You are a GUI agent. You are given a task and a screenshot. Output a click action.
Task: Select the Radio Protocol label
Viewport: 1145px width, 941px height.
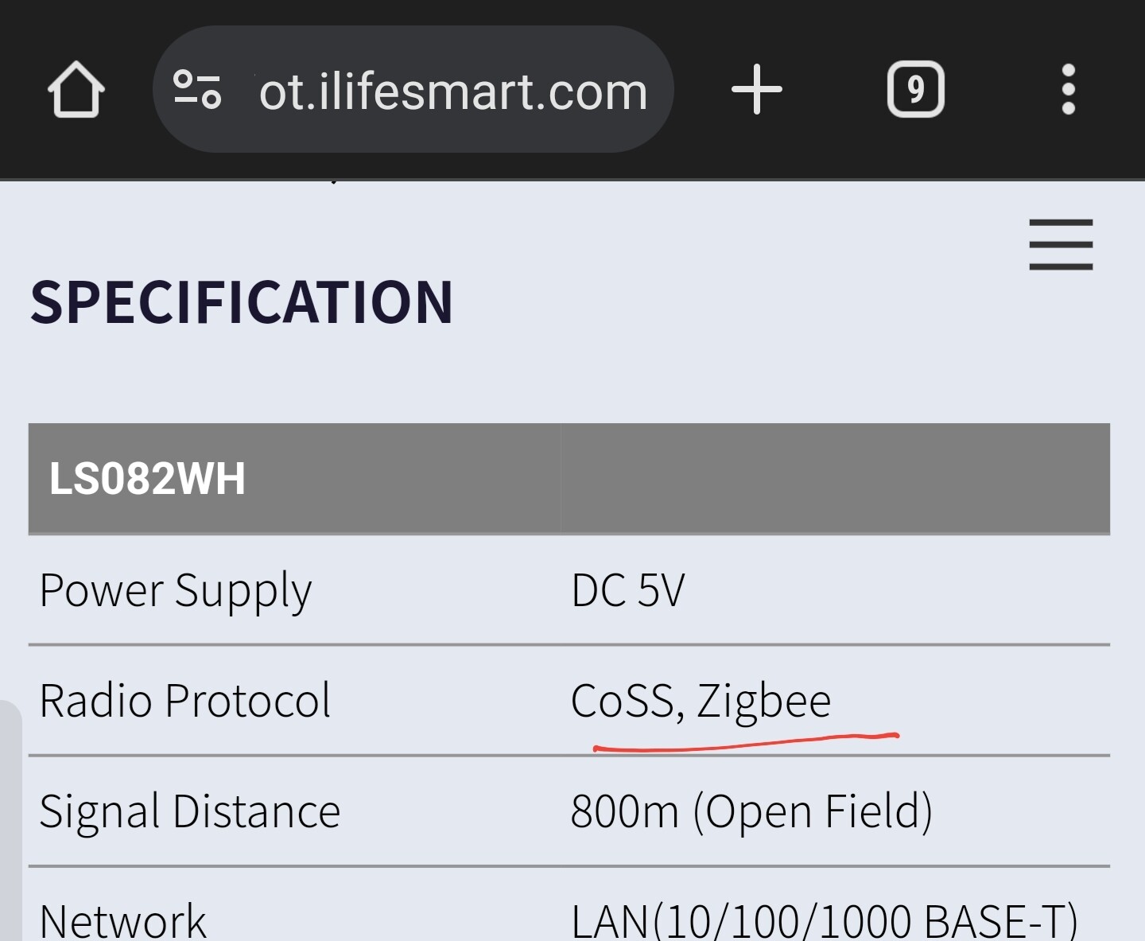pos(184,700)
